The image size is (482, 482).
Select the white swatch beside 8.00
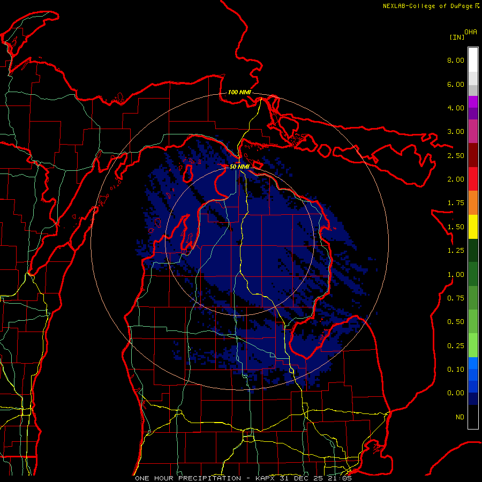[x=473, y=59]
